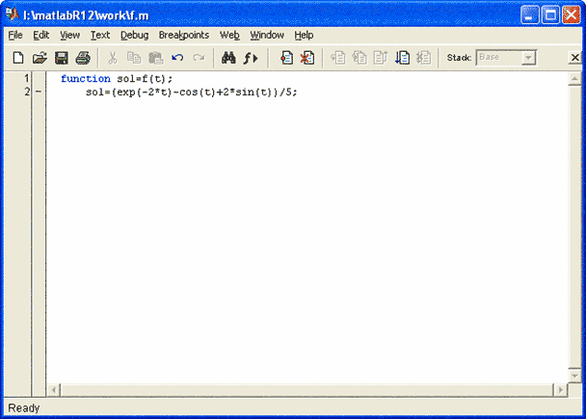Set or clear a breakpoint
Image resolution: width=586 pixels, height=419 pixels.
(x=286, y=58)
